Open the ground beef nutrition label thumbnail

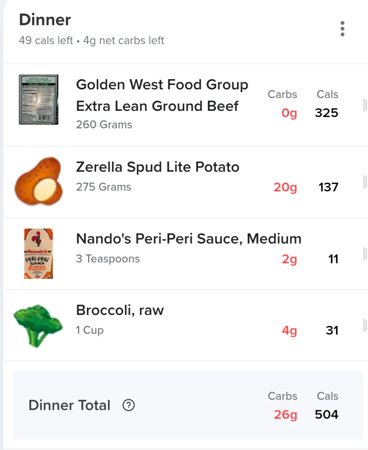[x=39, y=100]
